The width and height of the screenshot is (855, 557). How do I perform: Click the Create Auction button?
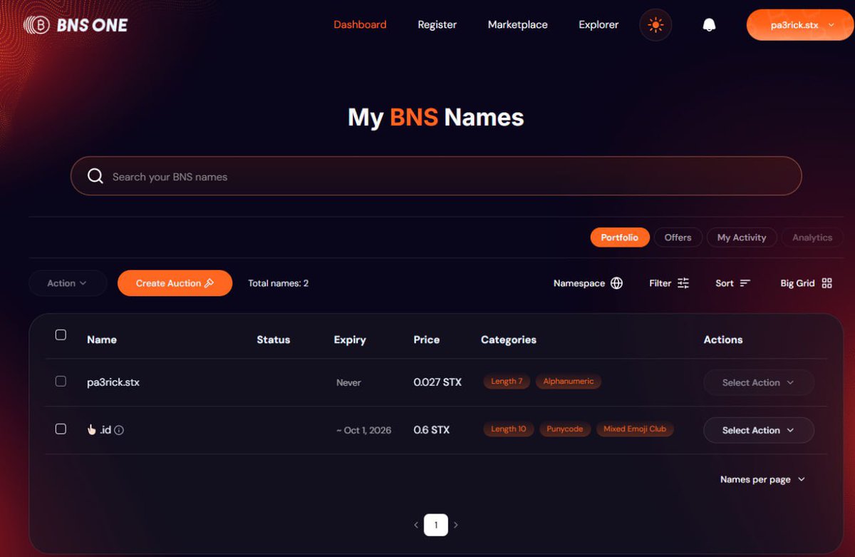click(175, 283)
